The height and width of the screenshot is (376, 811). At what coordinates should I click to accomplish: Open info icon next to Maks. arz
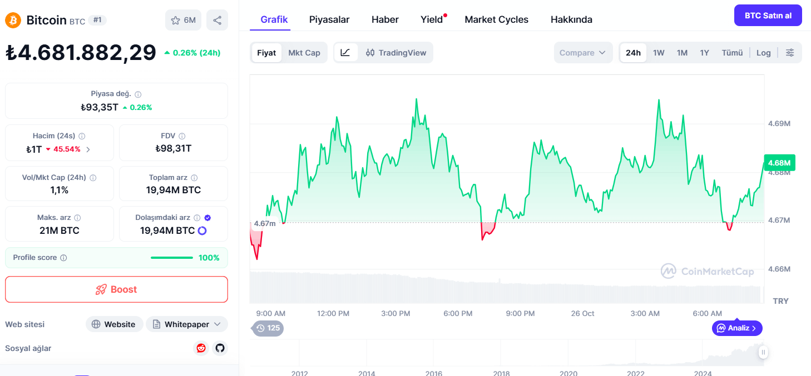click(77, 218)
